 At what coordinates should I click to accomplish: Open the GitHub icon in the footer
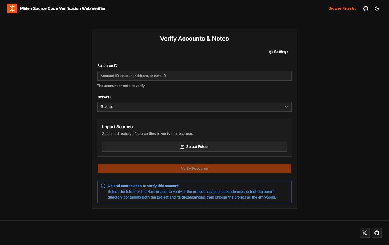[x=377, y=233]
